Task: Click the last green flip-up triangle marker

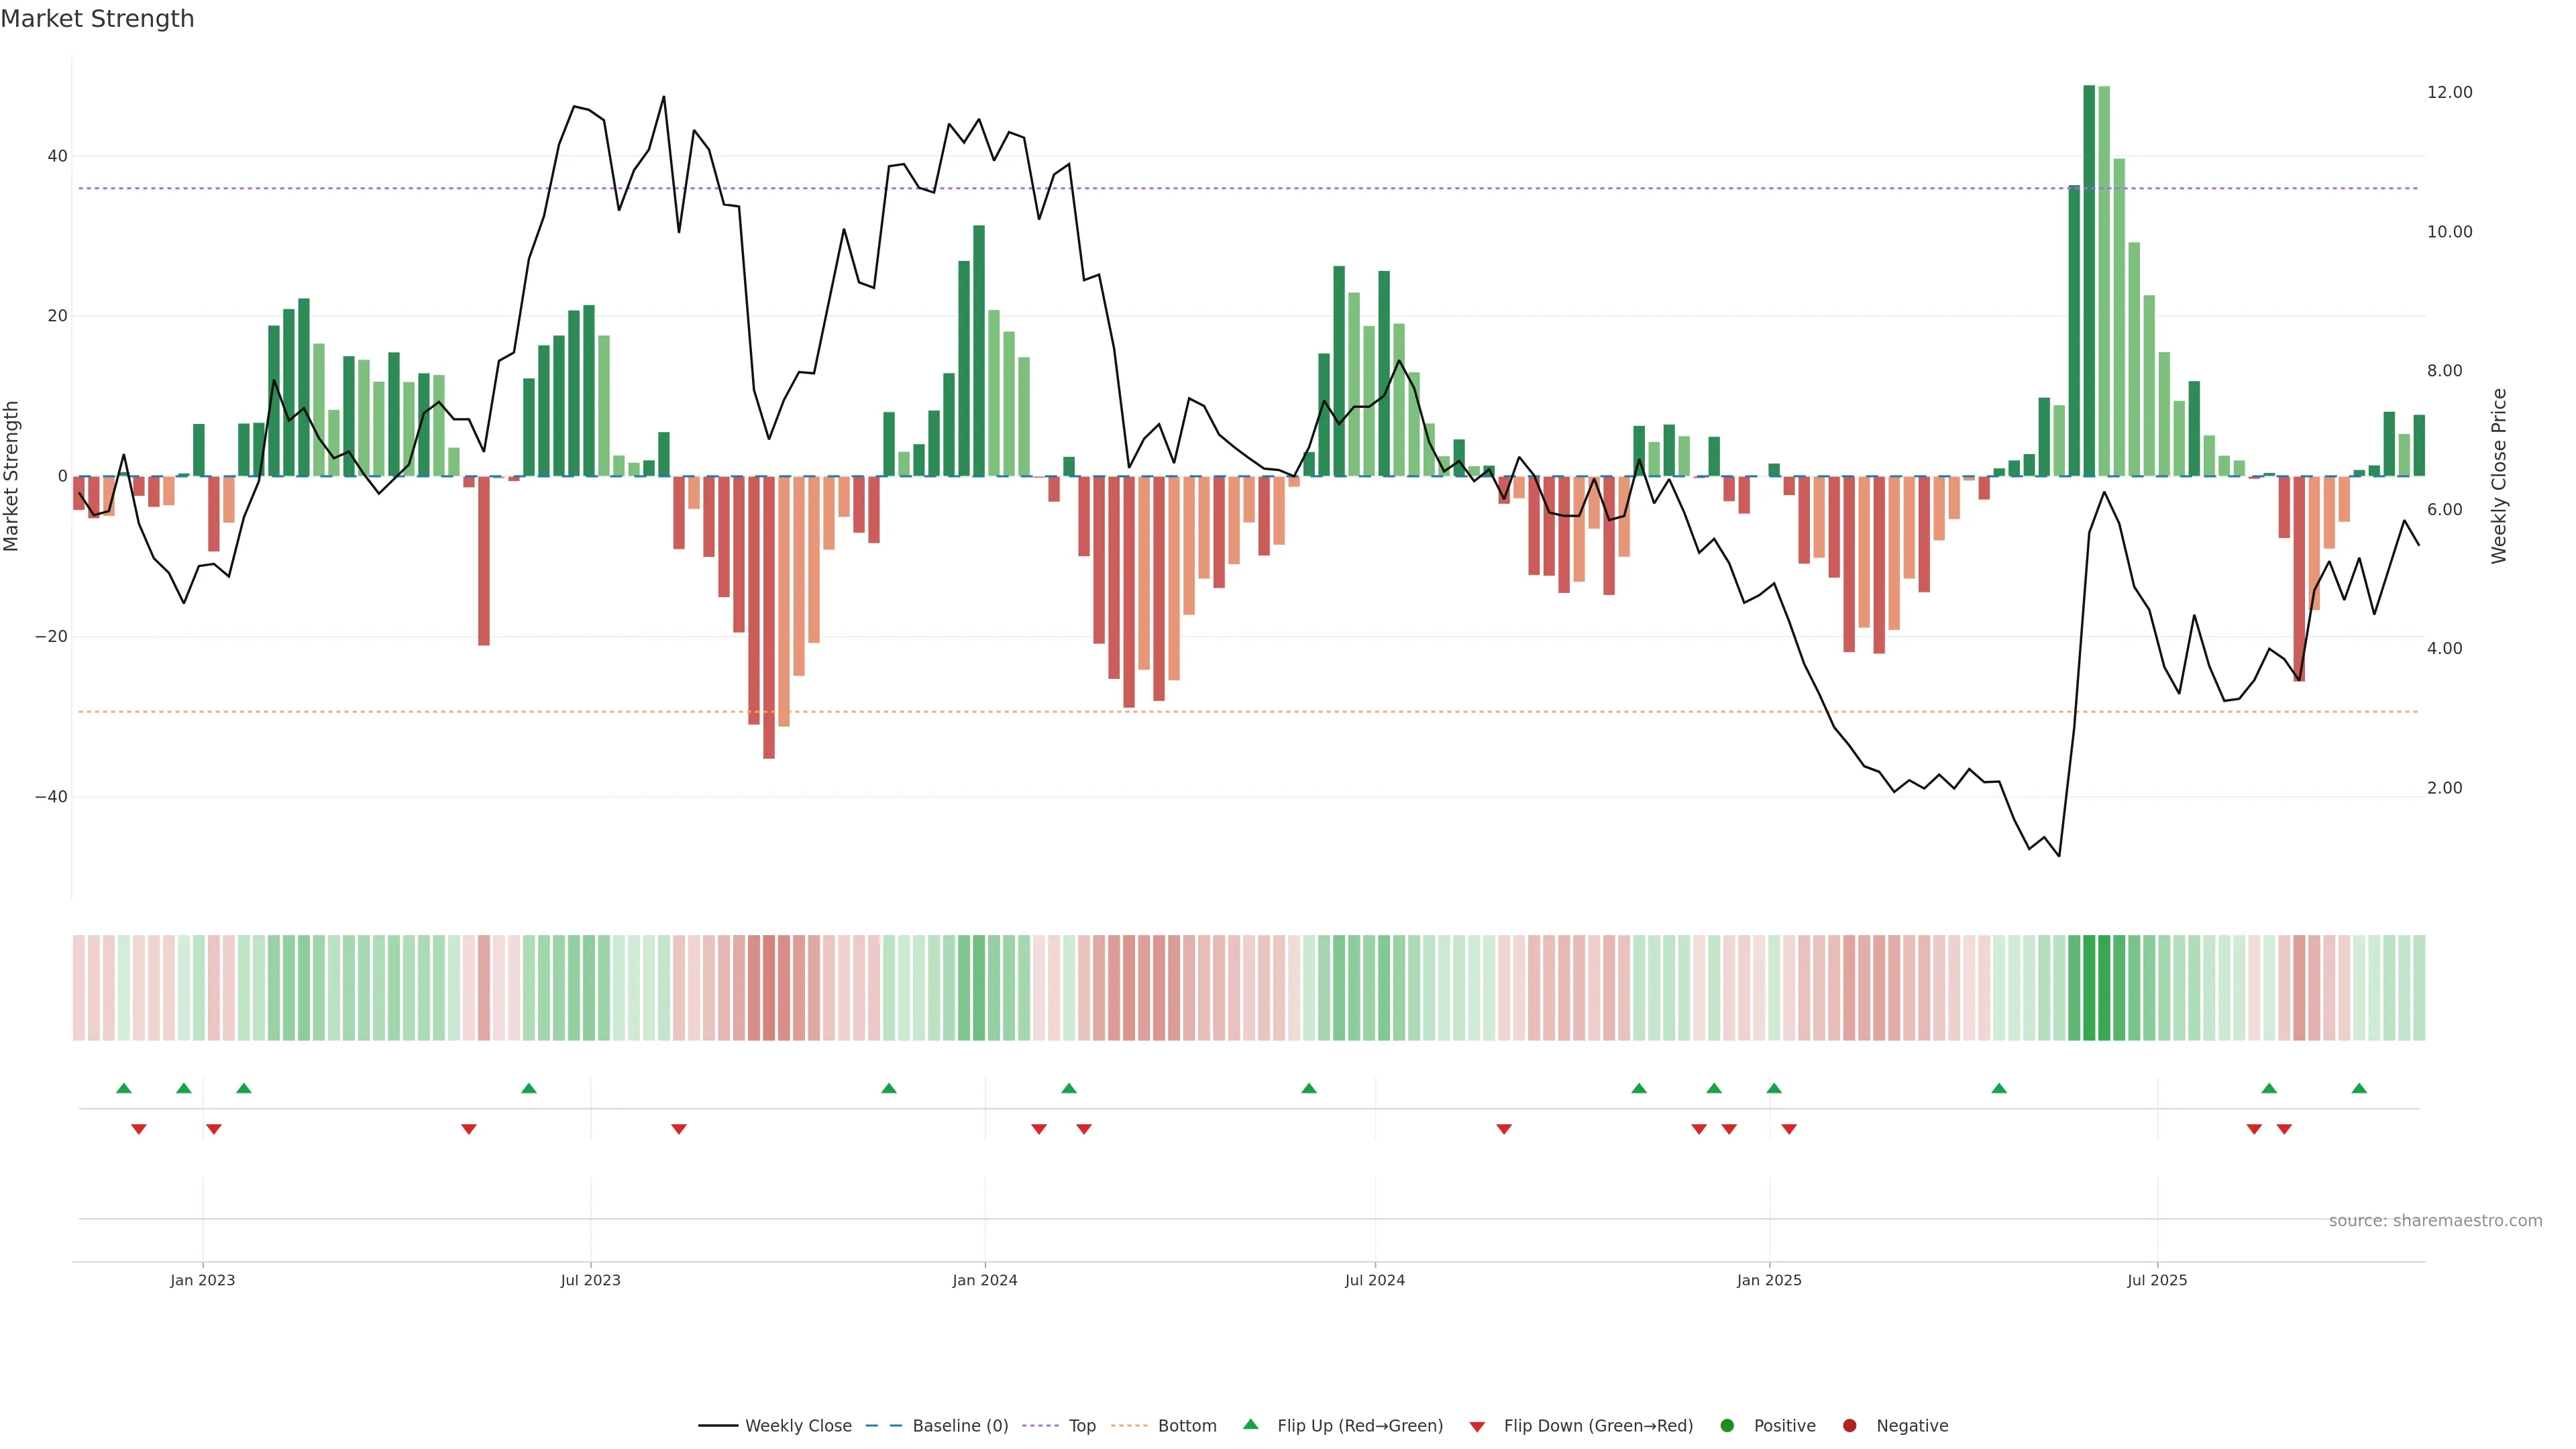Action: tap(2359, 1088)
